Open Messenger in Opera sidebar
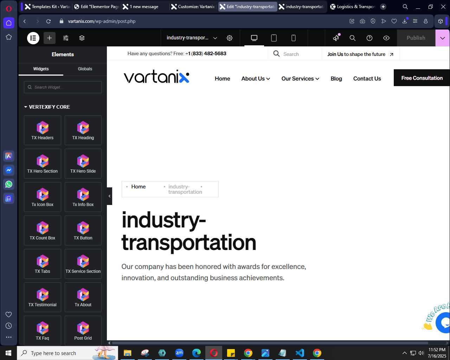 [x=9, y=170]
